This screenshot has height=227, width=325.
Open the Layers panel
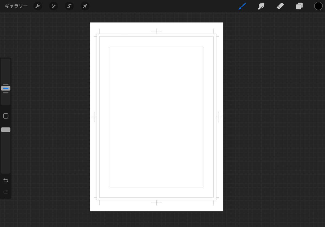click(x=299, y=6)
